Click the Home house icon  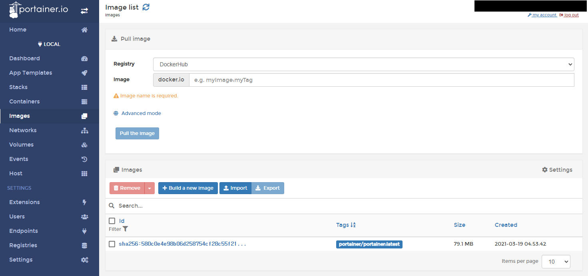point(84,30)
